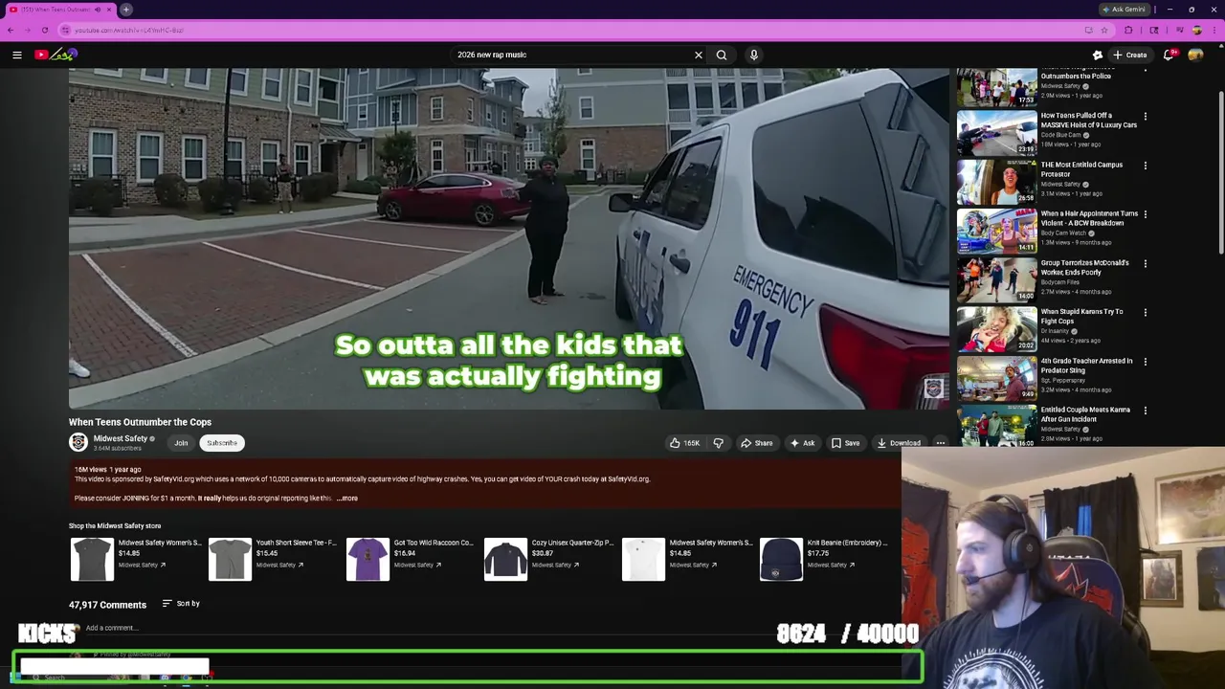The image size is (1225, 689).
Task: Open Got Too Wild Raccoon shirt thumbnail
Action: pos(367,560)
